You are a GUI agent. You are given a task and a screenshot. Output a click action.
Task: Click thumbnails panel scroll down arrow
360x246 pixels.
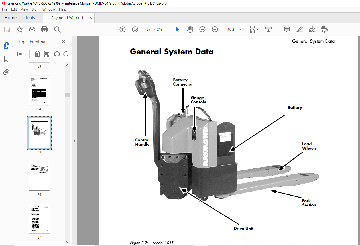(x=68, y=241)
